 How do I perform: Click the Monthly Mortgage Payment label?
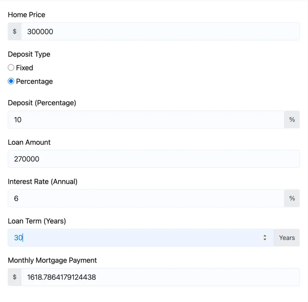click(52, 260)
